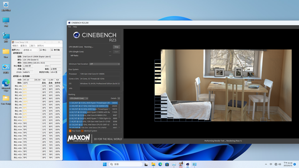Open the volume tray icon

pos(279,164)
